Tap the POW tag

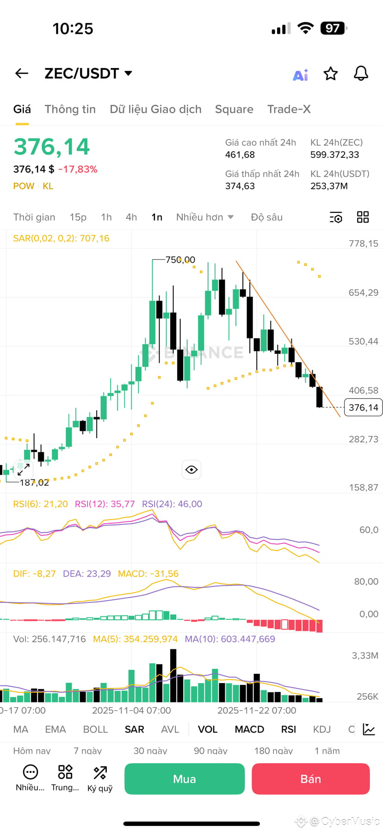[24, 186]
